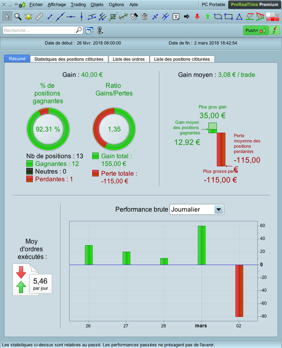This screenshot has width=282, height=348.
Task: Select the text annotation T tool
Action: 176,17
